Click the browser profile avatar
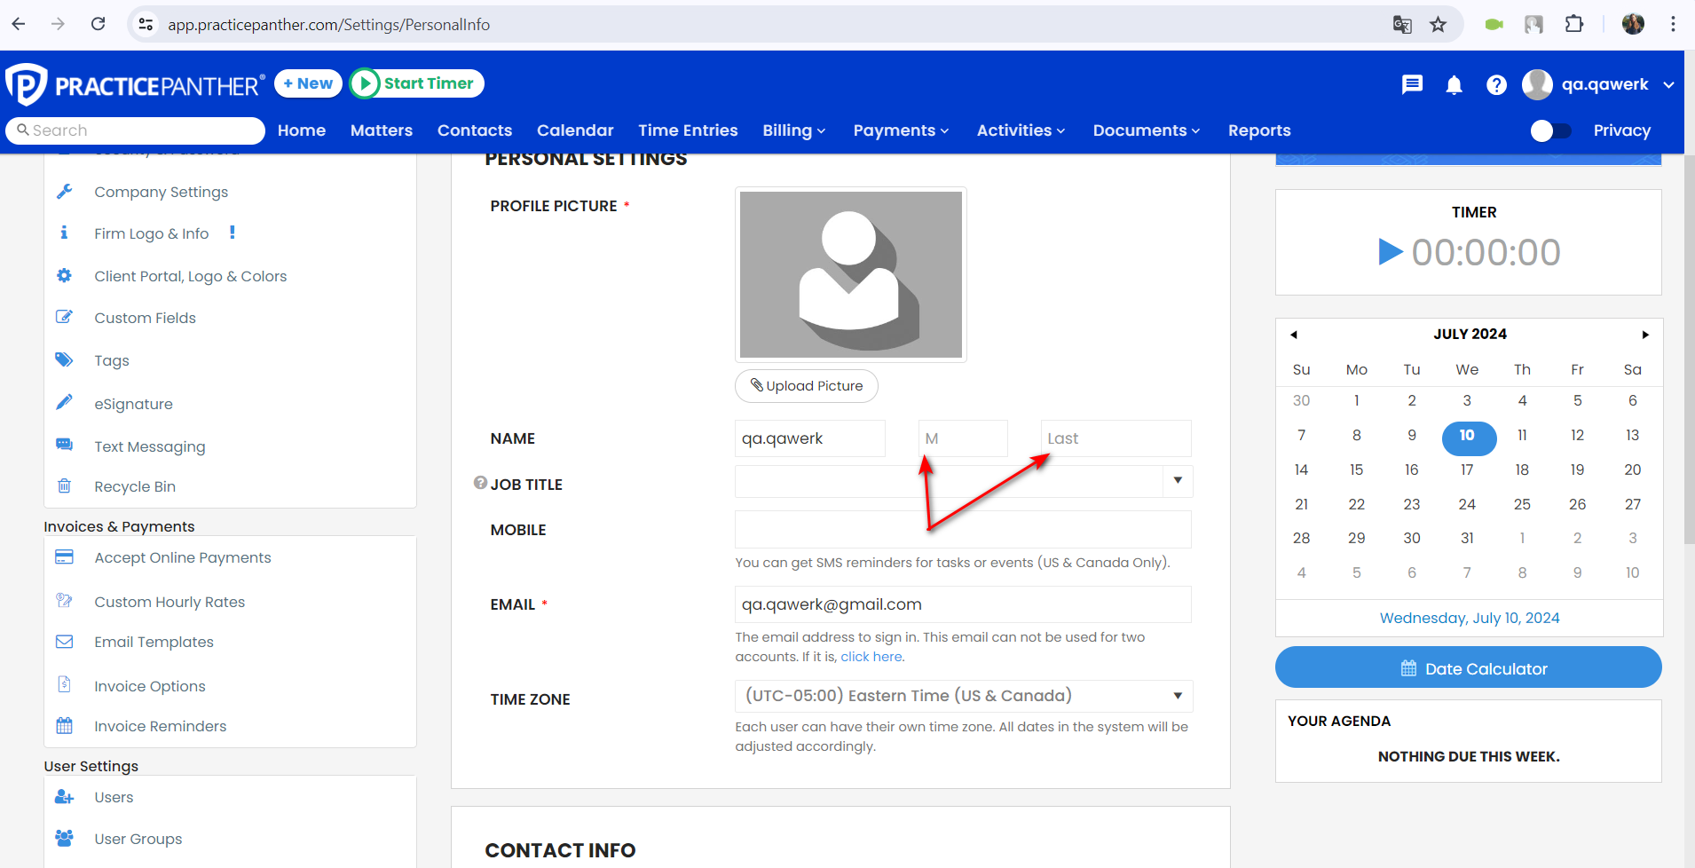The image size is (1695, 868). pos(1633,25)
